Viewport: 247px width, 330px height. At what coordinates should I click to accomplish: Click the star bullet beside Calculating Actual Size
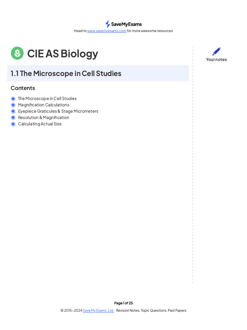click(x=13, y=124)
